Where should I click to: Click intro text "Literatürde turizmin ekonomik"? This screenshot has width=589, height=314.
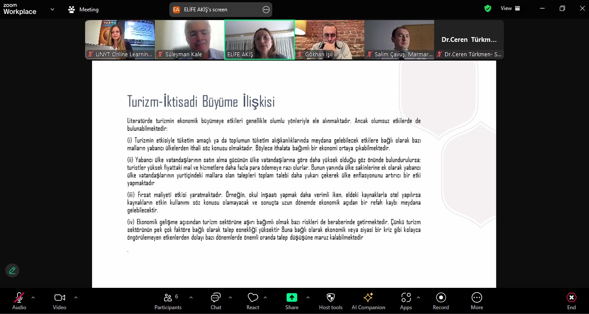[x=274, y=125]
